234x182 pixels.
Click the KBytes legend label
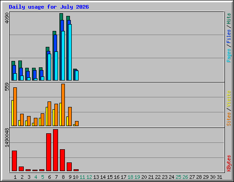(x=229, y=163)
